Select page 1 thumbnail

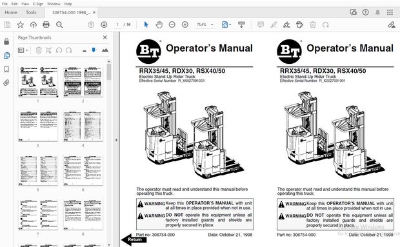[x=38, y=82]
